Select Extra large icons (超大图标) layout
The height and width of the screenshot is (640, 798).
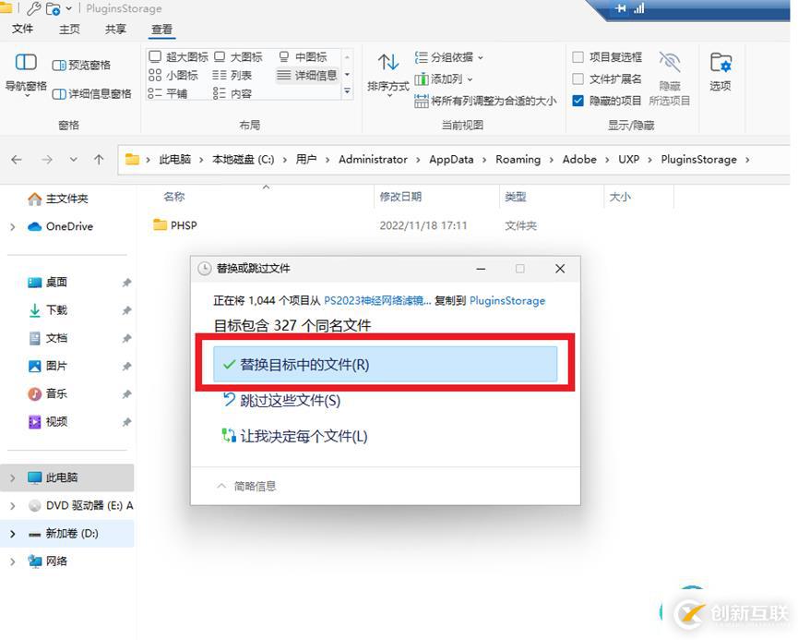click(x=178, y=56)
